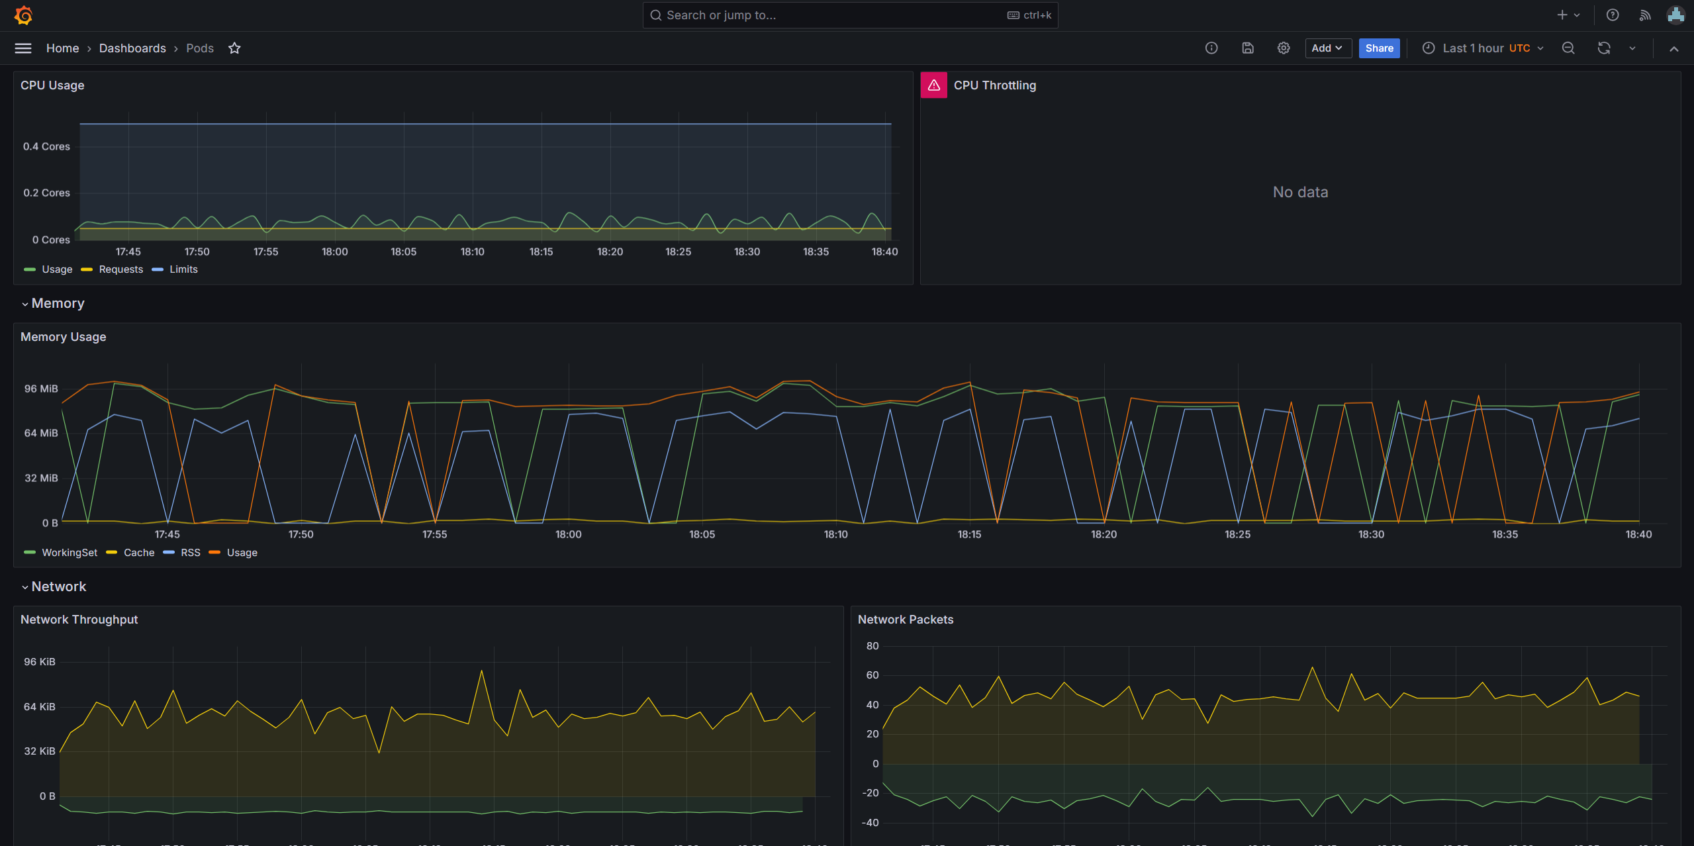The image size is (1694, 846).
Task: Open the CPU Throttling panel title menu
Action: click(995, 85)
